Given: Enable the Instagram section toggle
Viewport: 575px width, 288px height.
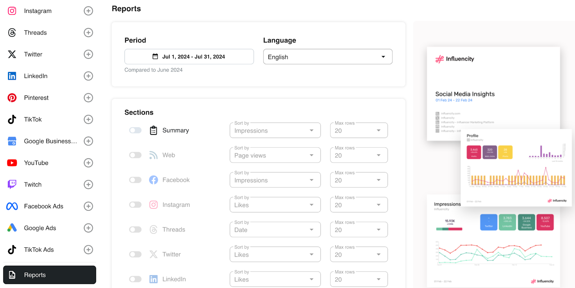Looking at the screenshot, I should [135, 205].
